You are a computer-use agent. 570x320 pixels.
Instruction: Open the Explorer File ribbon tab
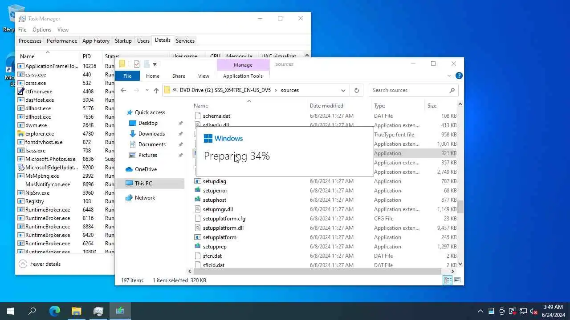(x=127, y=76)
